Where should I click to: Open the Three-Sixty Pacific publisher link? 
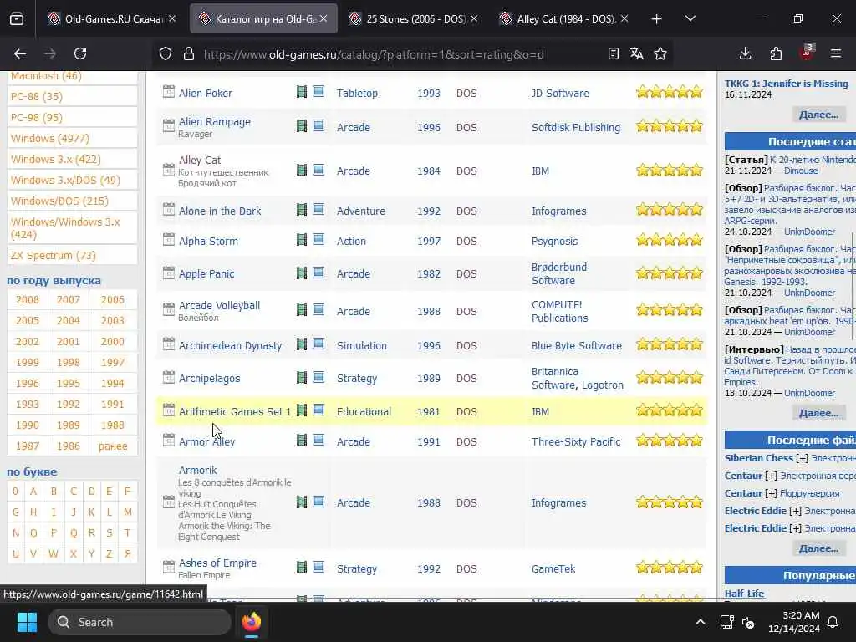tap(576, 441)
